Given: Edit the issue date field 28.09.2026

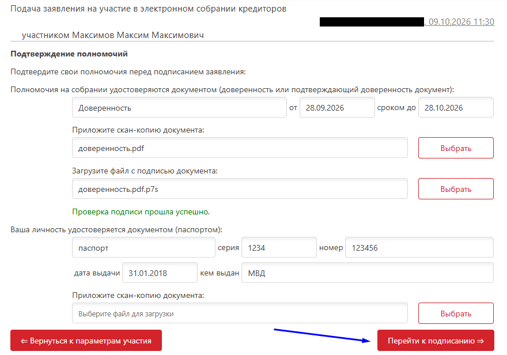Looking at the screenshot, I should (x=337, y=107).
